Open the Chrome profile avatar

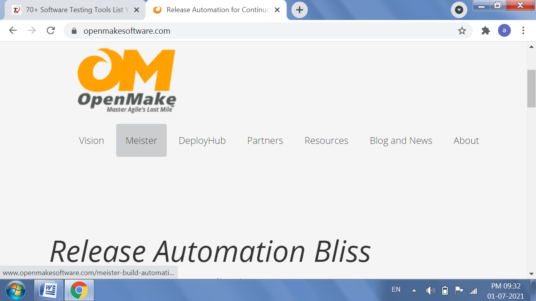(504, 31)
